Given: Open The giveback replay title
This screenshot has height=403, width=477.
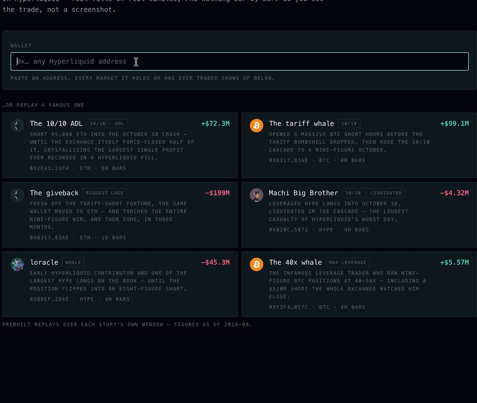Looking at the screenshot, I should [54, 193].
